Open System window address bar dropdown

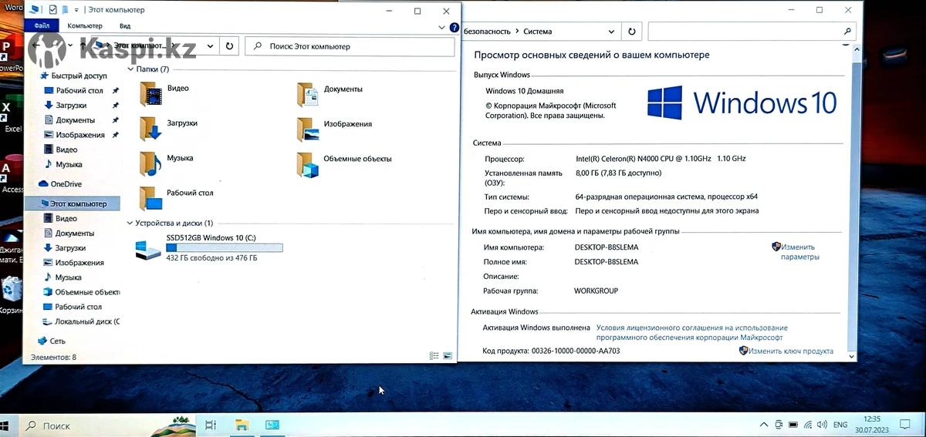(x=612, y=32)
